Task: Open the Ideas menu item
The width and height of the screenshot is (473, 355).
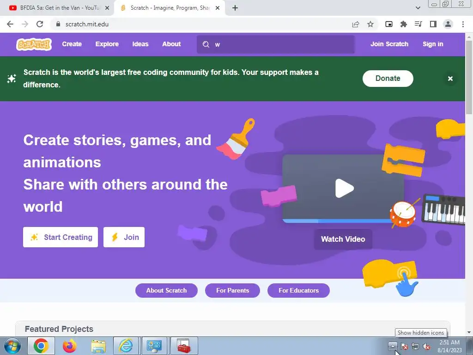Action: pyautogui.click(x=140, y=44)
